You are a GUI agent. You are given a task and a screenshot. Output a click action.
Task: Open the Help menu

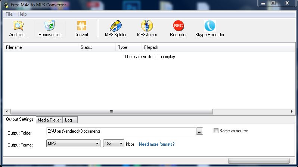click(22, 14)
